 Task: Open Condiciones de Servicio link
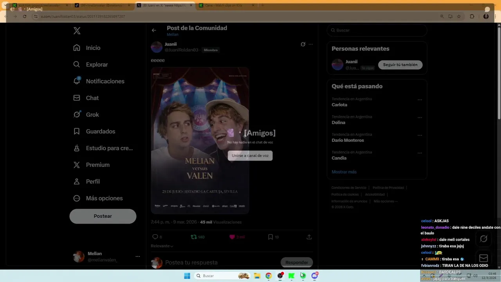click(349, 188)
